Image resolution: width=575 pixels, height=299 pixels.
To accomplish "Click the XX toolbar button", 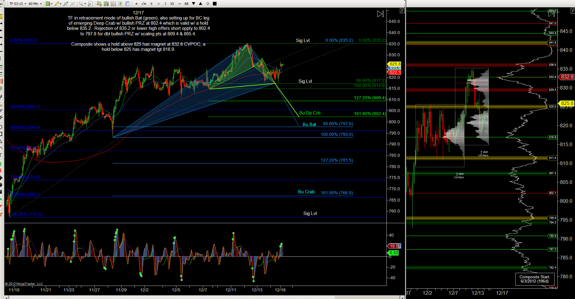I will (172, 4).
